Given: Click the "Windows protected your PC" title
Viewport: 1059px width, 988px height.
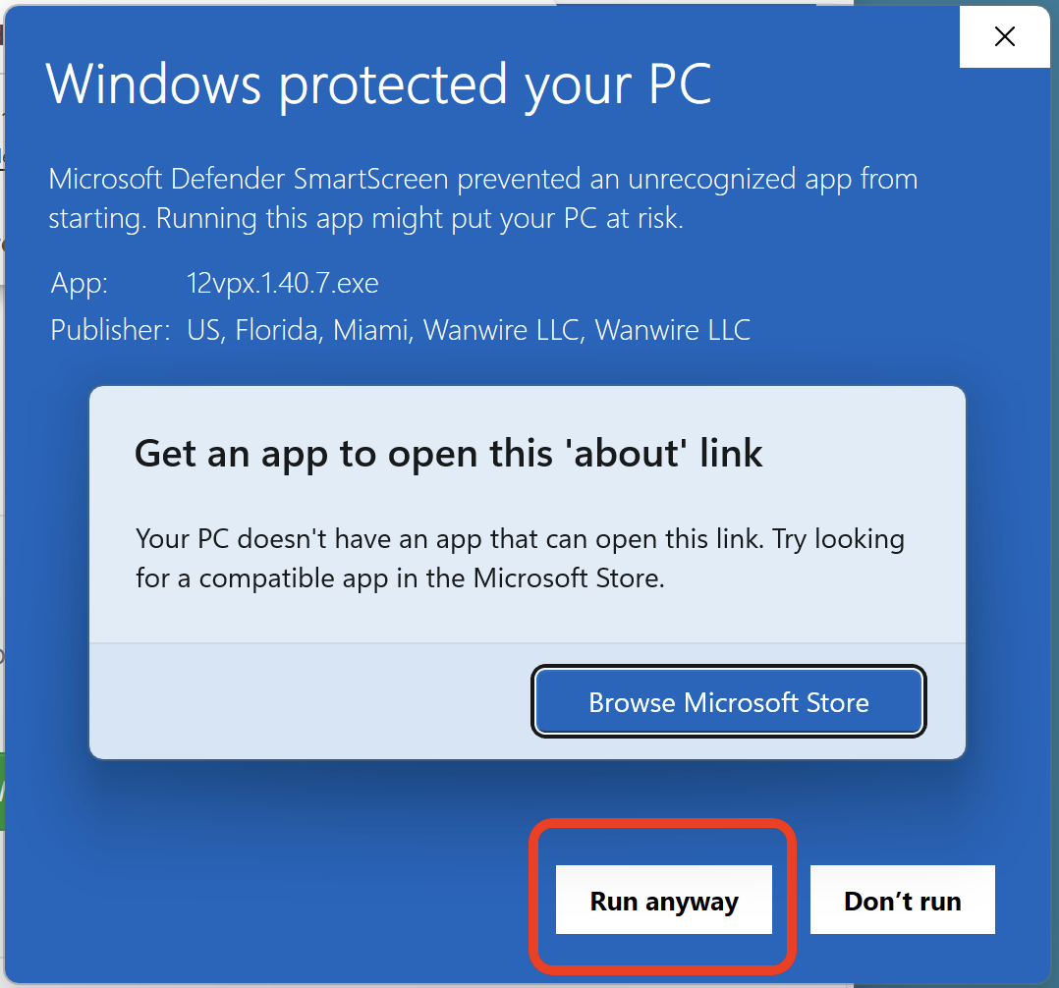Looking at the screenshot, I should 378,84.
